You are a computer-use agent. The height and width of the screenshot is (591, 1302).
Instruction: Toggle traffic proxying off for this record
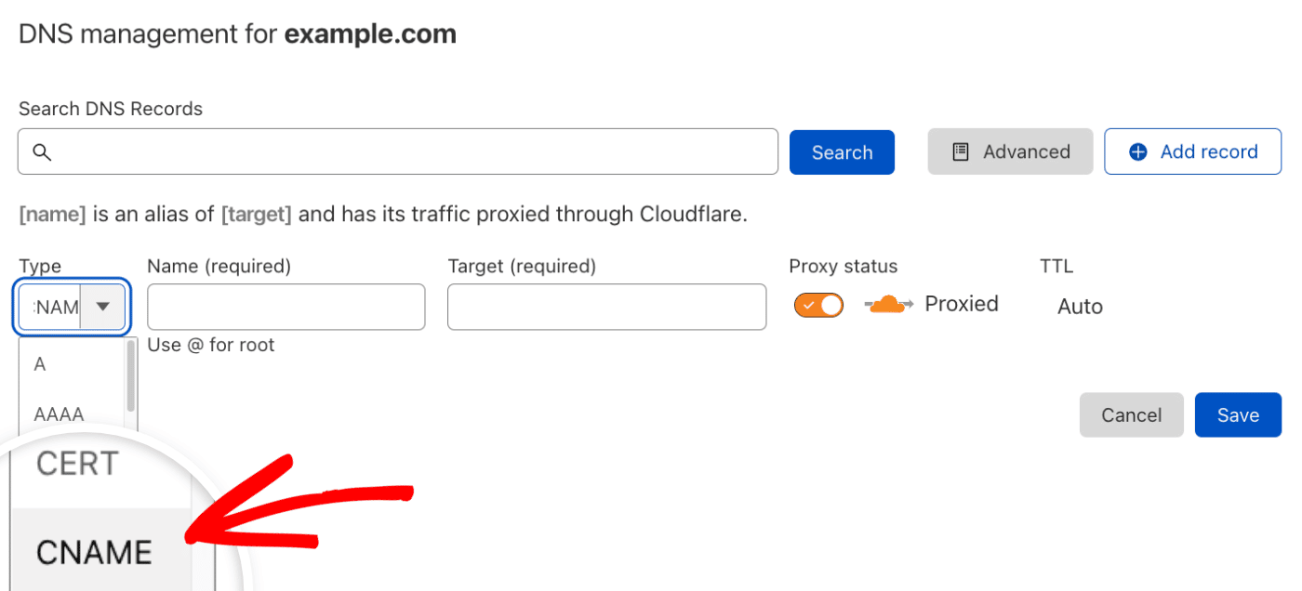(818, 304)
